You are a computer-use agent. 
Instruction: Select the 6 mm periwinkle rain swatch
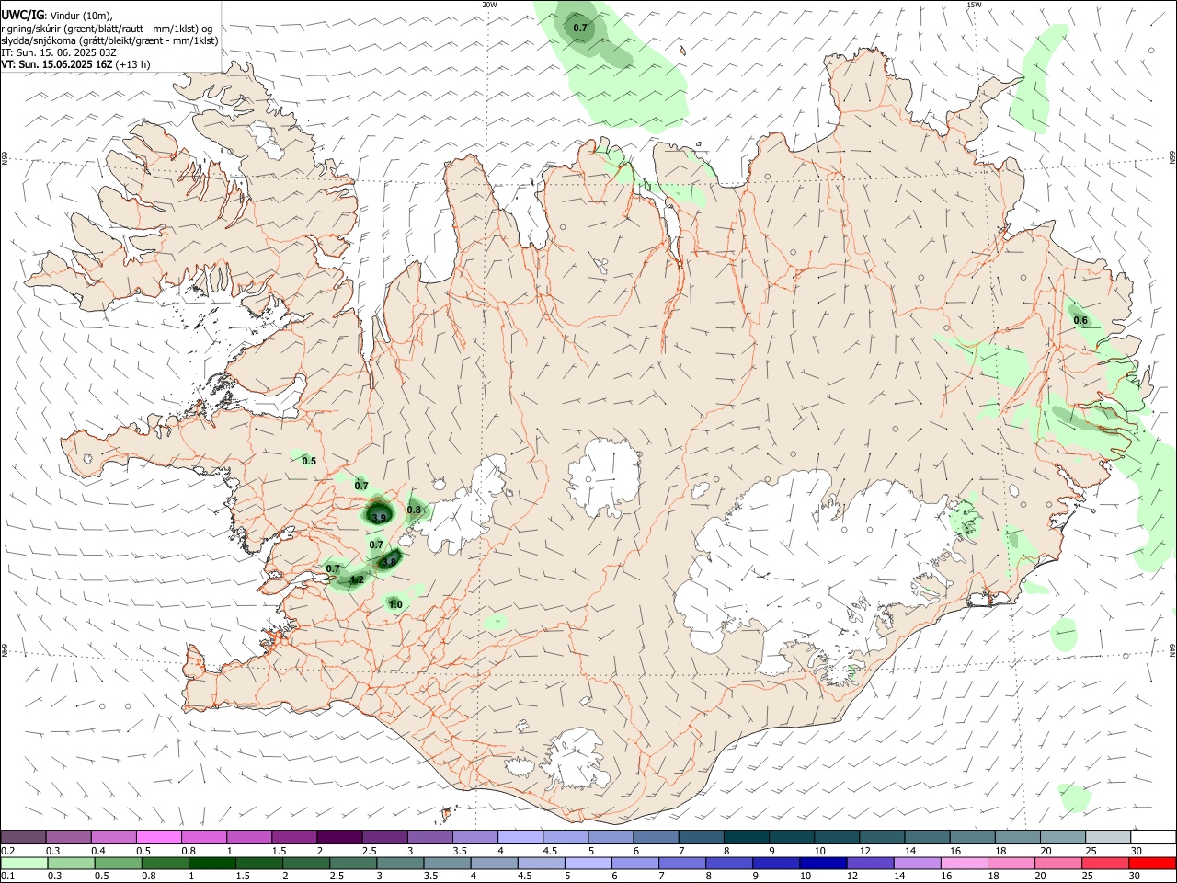pos(634,864)
